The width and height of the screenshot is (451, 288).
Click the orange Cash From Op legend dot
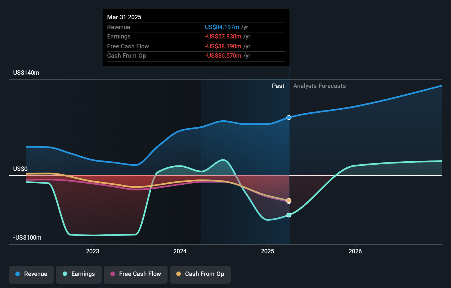pos(179,274)
